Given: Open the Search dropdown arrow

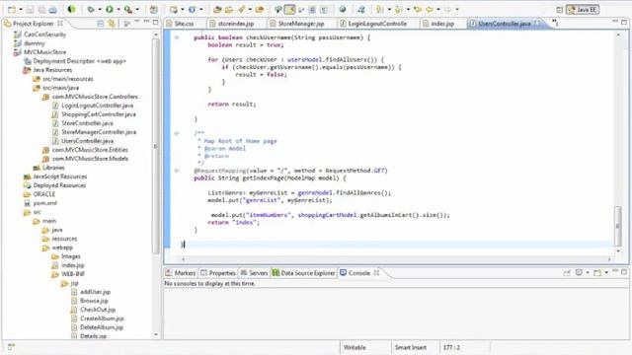Looking at the screenshot, I should click(x=250, y=9).
